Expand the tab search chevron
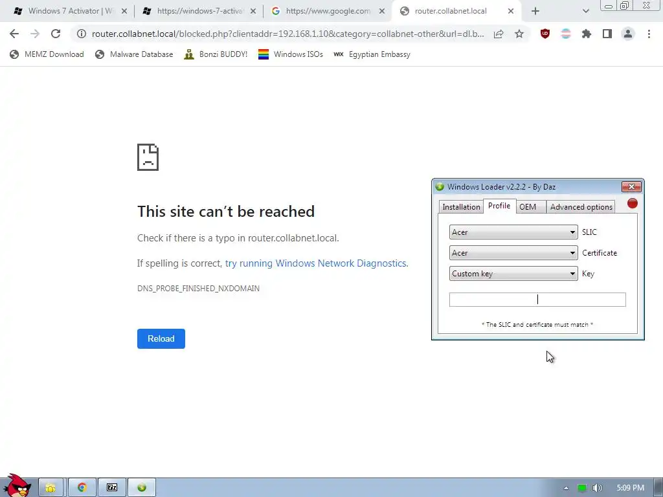 coord(585,12)
